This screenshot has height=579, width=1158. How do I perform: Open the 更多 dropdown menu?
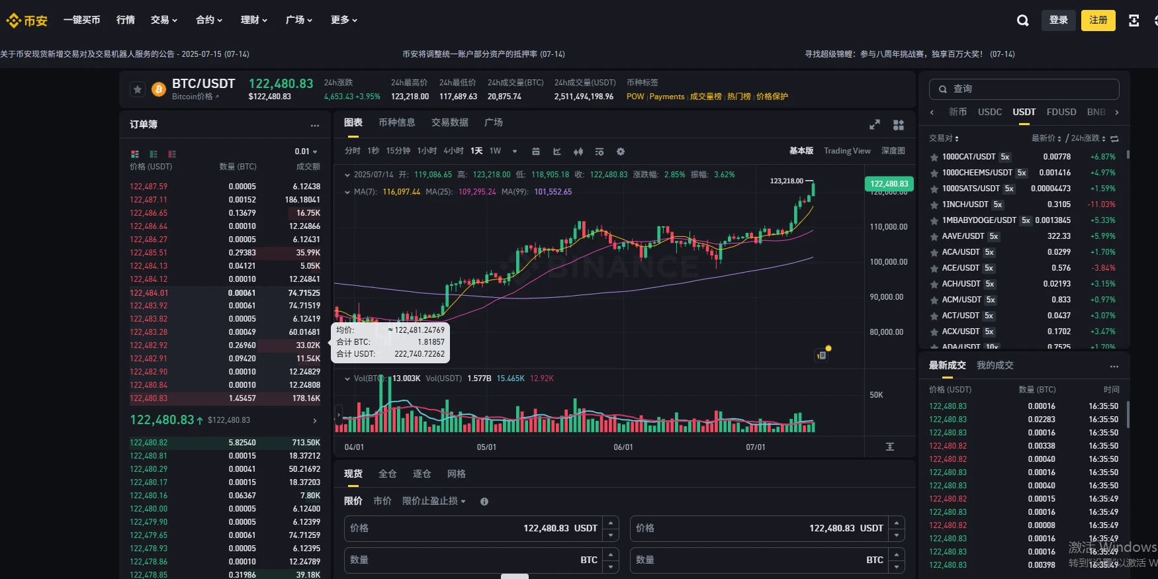tap(344, 20)
